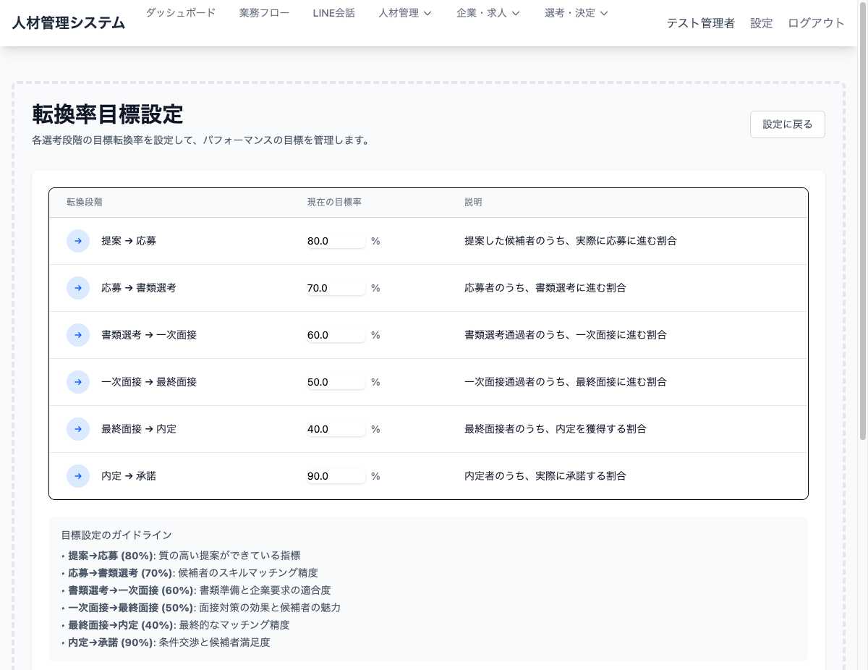
Task: Click the arrow icon beside 応募 → 書類選考
Action: tap(77, 287)
